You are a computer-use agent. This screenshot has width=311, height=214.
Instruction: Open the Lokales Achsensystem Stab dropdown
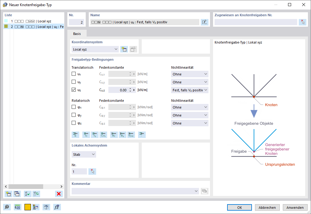coord(84,155)
